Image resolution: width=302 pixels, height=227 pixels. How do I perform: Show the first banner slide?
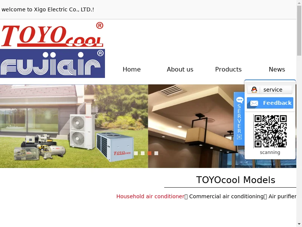pos(136,153)
